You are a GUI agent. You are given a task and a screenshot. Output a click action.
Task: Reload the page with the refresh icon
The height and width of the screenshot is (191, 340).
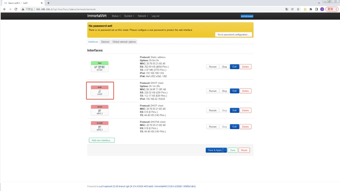(16, 9)
